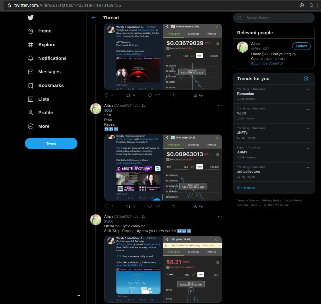
Task: Open Alian's avatar on $YAX tweet
Action: click(96, 220)
